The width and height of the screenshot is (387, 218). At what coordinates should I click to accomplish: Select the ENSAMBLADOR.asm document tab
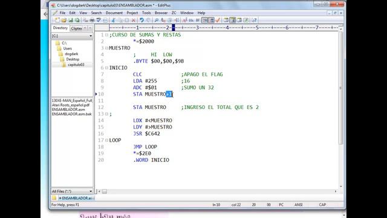coord(76,198)
